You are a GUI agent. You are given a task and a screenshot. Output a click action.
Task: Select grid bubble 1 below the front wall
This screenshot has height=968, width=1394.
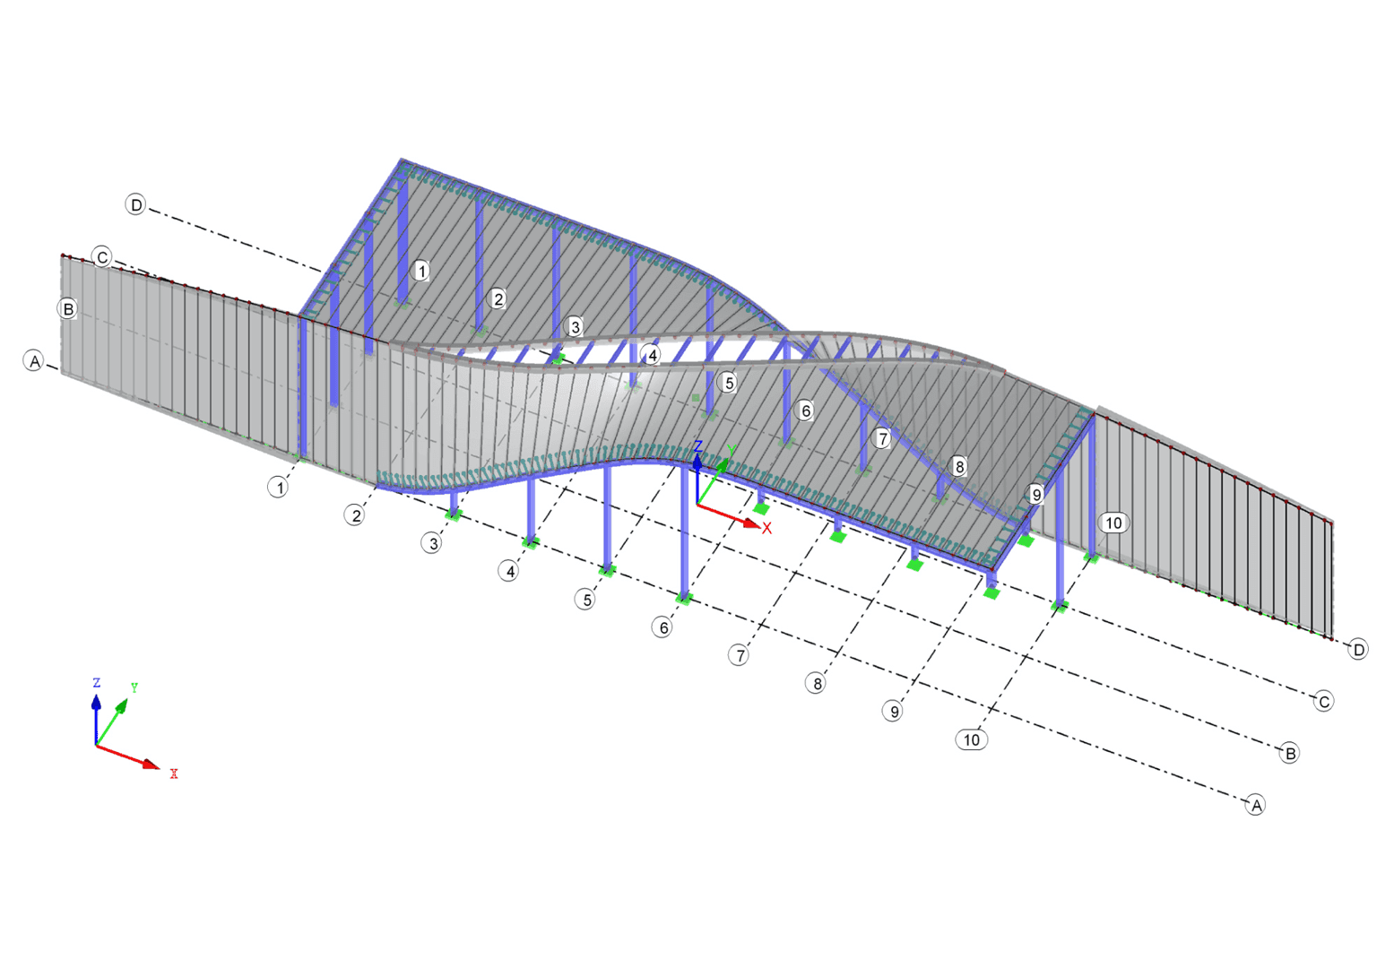point(279,488)
